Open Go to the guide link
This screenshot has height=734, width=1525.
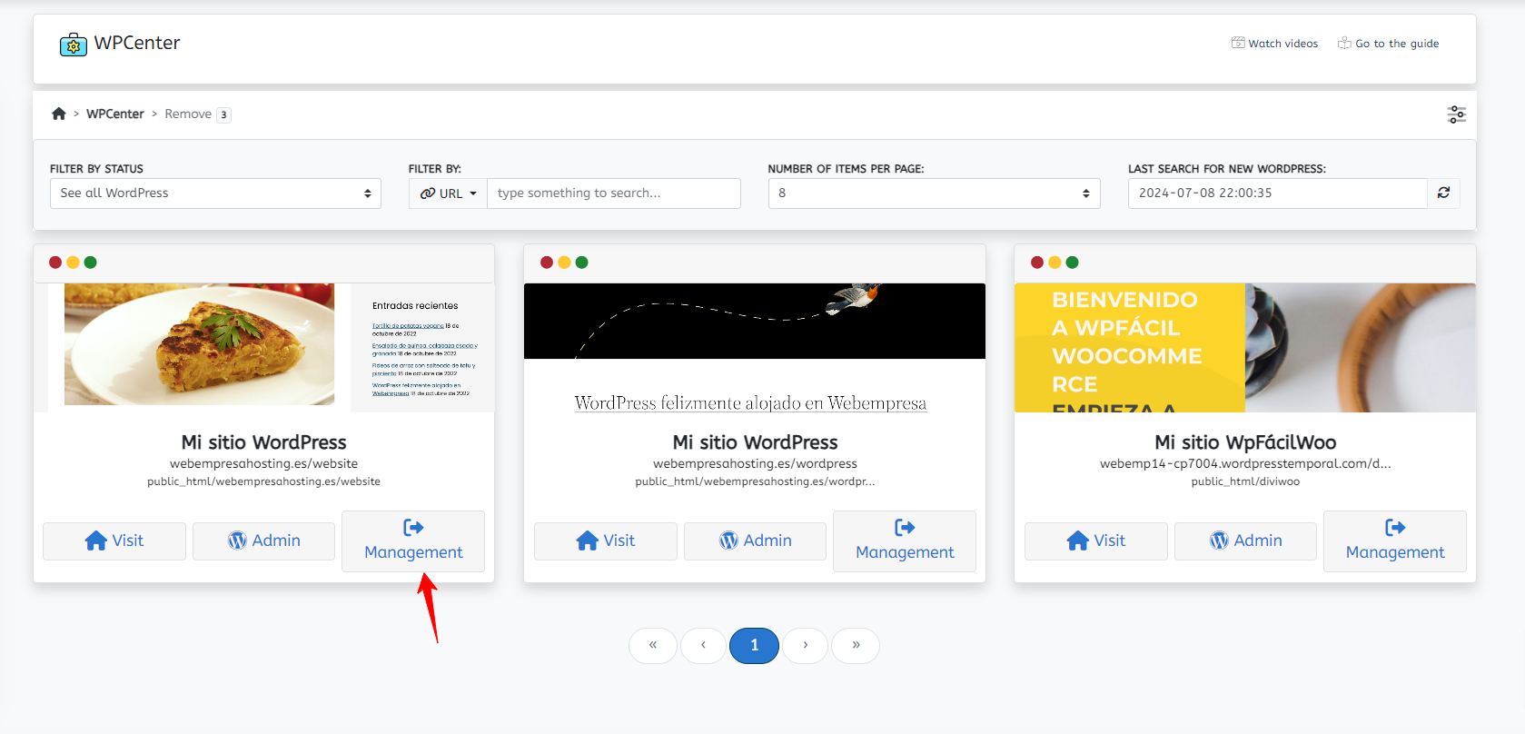(1388, 44)
